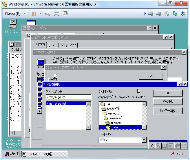Expand hidden toolbar devices chevron
Viewport: 190px width, 160px height.
click(145, 13)
